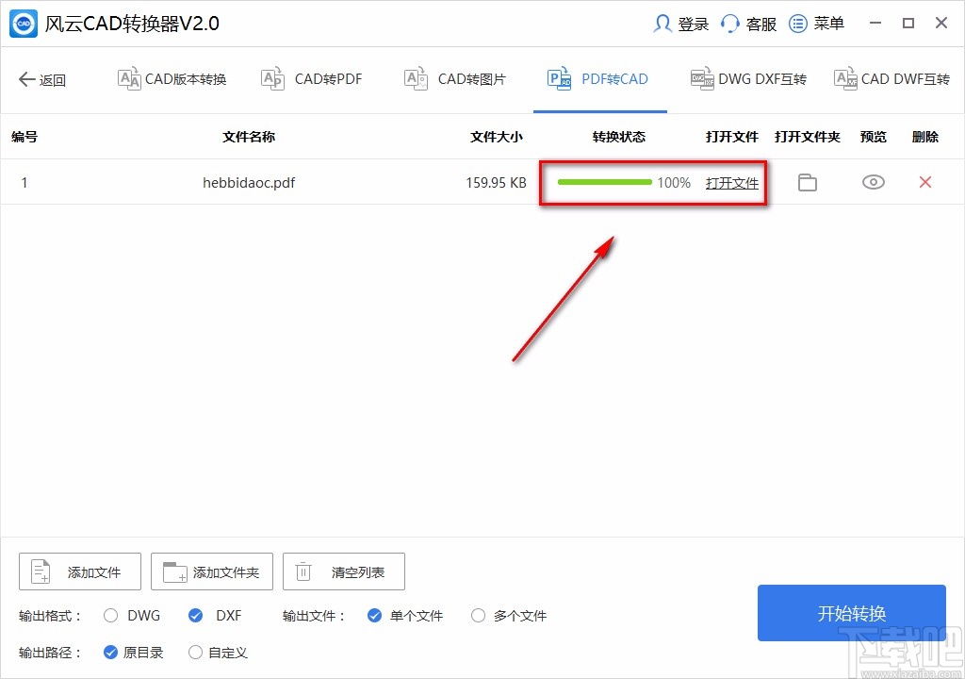Delete hebbidaoc.pdf from the list
Screen dimensions: 965x679
(x=925, y=182)
